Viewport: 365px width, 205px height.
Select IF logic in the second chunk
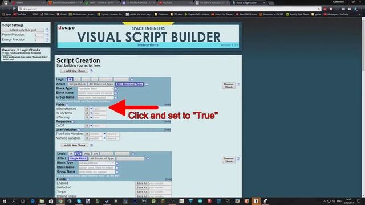click(x=71, y=154)
